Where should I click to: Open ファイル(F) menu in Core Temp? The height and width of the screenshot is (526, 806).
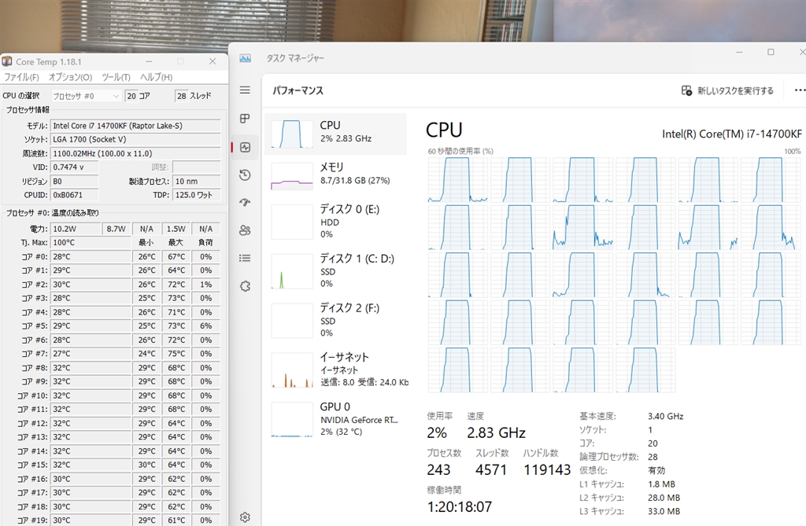pyautogui.click(x=21, y=77)
